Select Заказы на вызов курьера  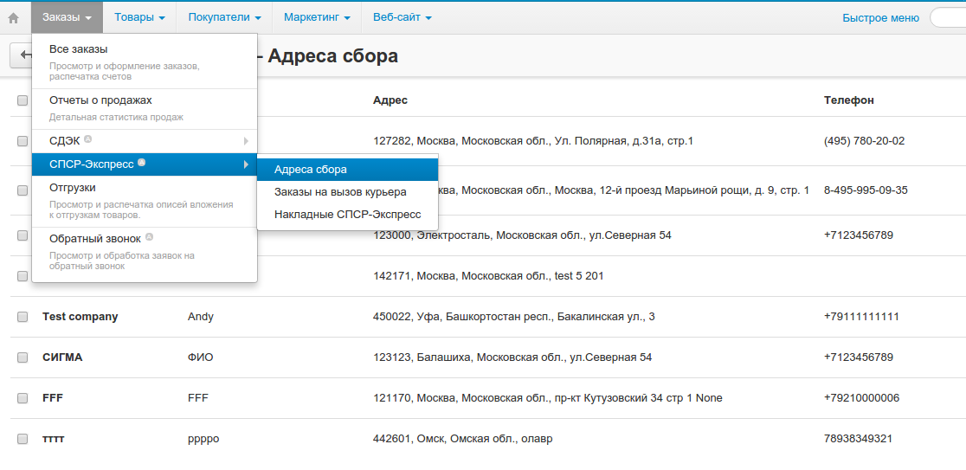[x=340, y=192]
